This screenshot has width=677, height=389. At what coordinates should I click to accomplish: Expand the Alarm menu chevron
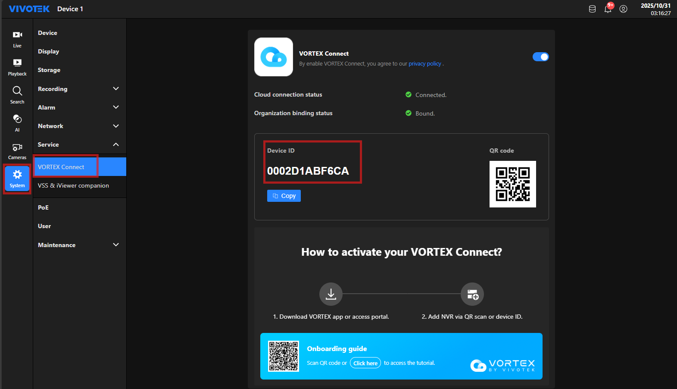[116, 107]
